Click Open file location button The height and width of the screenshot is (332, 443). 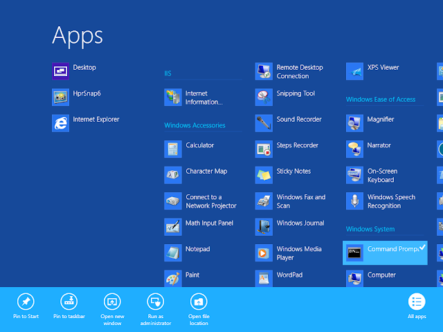point(199,310)
